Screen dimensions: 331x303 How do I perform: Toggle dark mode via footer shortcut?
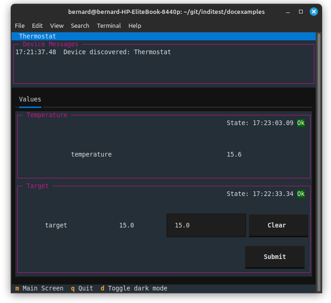coord(134,288)
